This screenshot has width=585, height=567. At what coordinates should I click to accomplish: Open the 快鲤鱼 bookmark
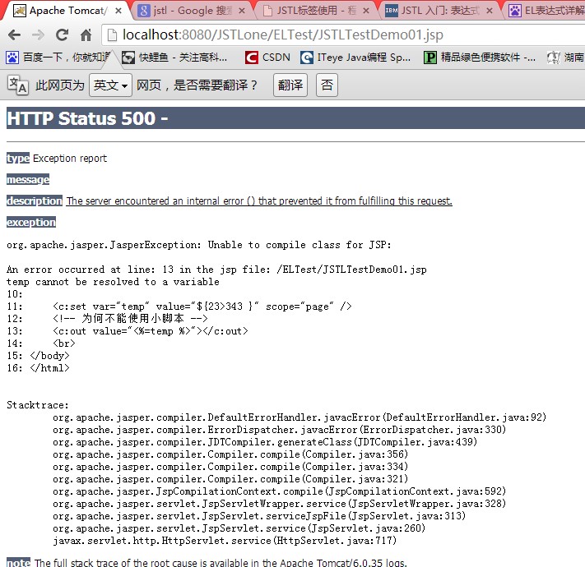[x=174, y=57]
